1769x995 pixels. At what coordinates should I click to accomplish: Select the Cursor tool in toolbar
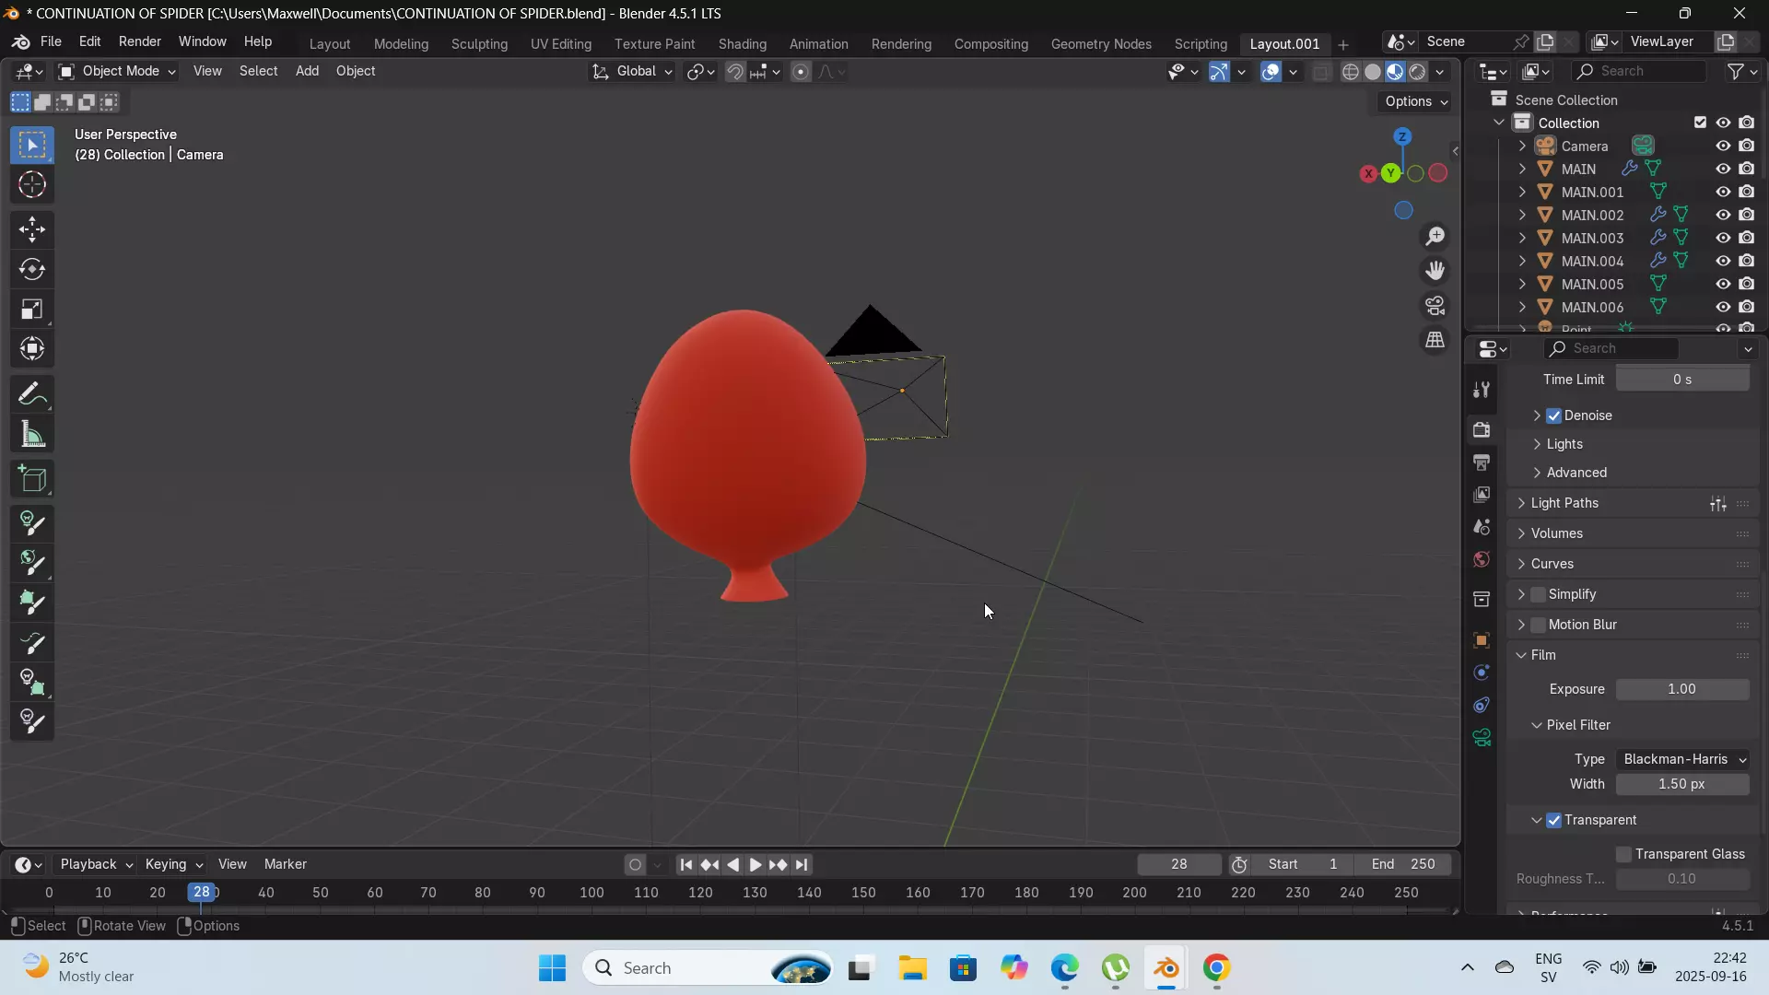[32, 185]
